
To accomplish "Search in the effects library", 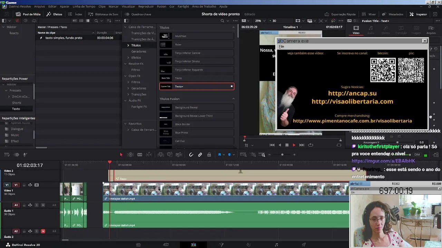I will pos(223,21).
